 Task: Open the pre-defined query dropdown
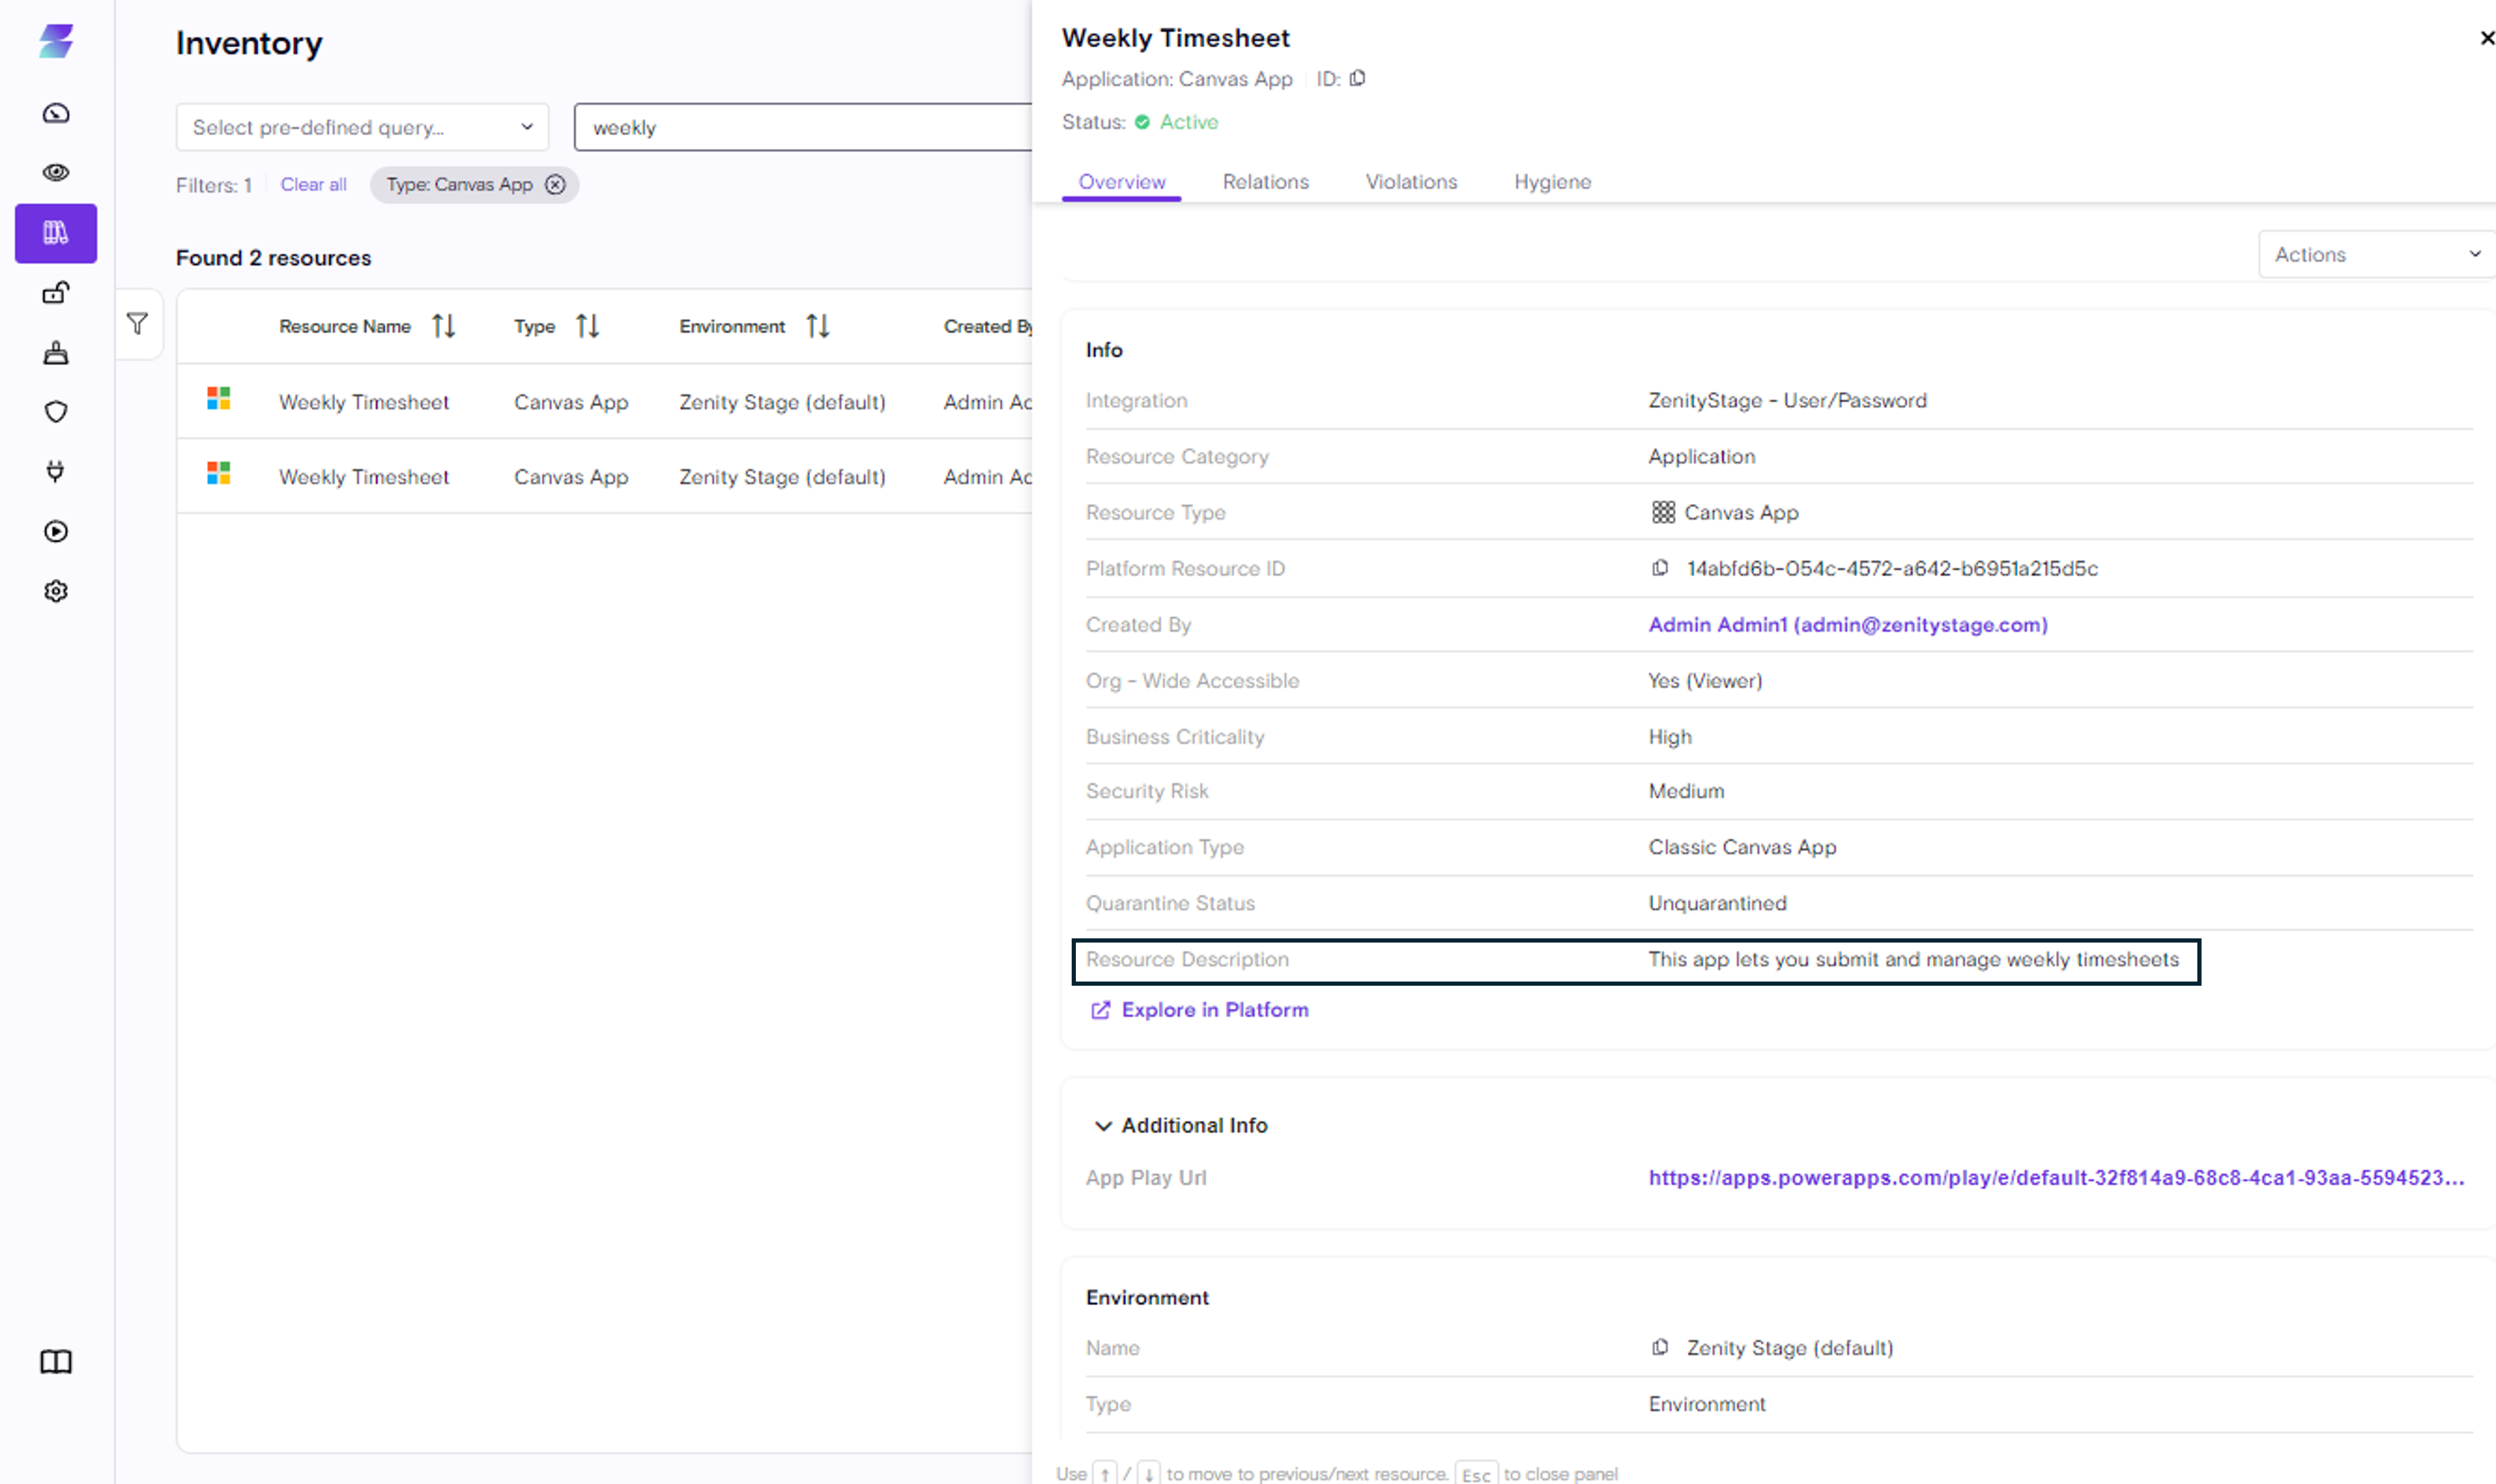362,127
